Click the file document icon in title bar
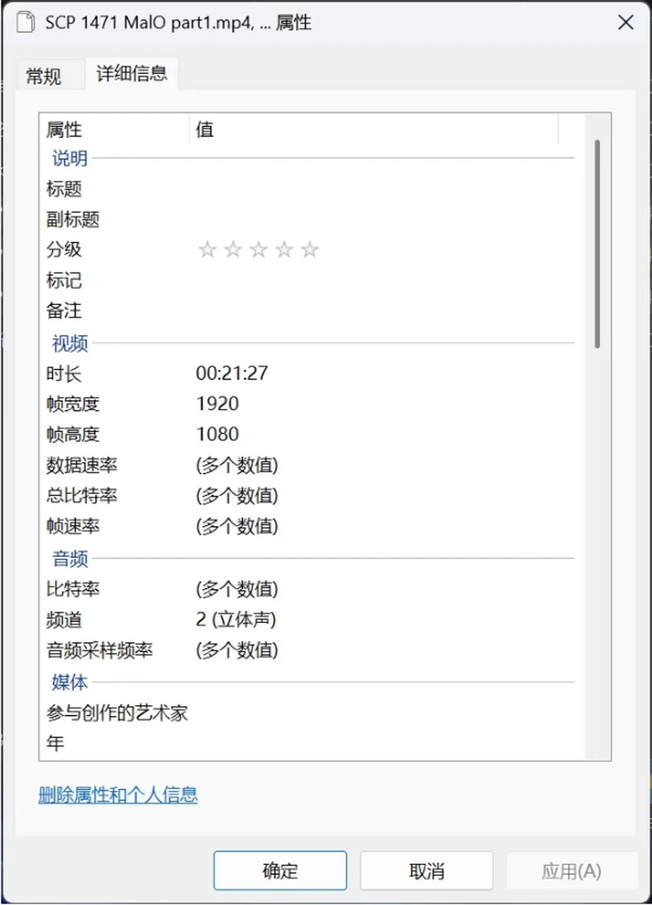This screenshot has width=652, height=905. pyautogui.click(x=25, y=22)
